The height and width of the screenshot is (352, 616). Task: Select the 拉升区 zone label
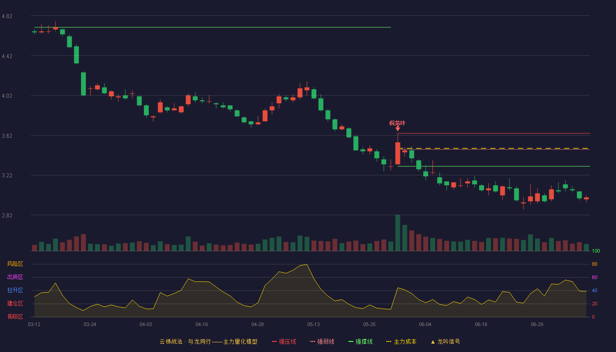tap(15, 290)
